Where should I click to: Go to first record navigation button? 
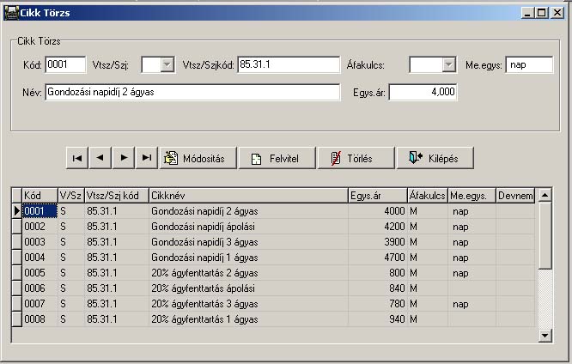click(x=78, y=158)
